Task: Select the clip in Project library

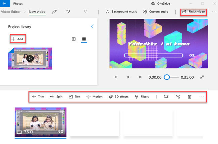Action: [x=30, y=59]
